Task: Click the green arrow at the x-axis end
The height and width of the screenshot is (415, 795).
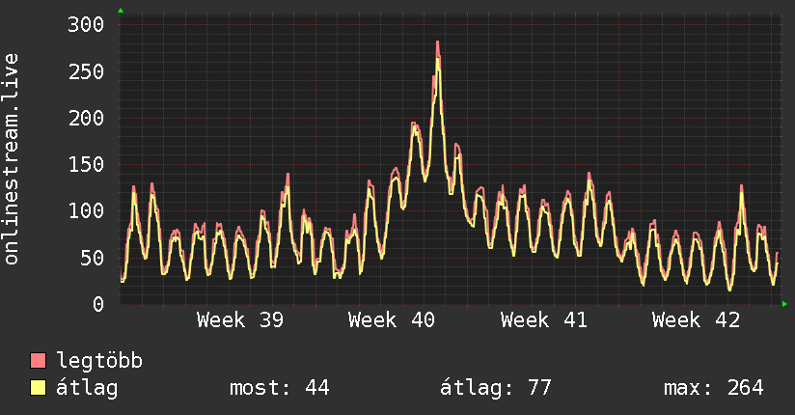Action: 784,304
